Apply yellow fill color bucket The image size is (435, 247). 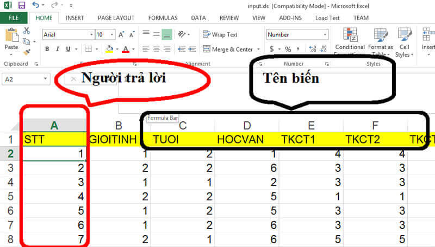[109, 49]
